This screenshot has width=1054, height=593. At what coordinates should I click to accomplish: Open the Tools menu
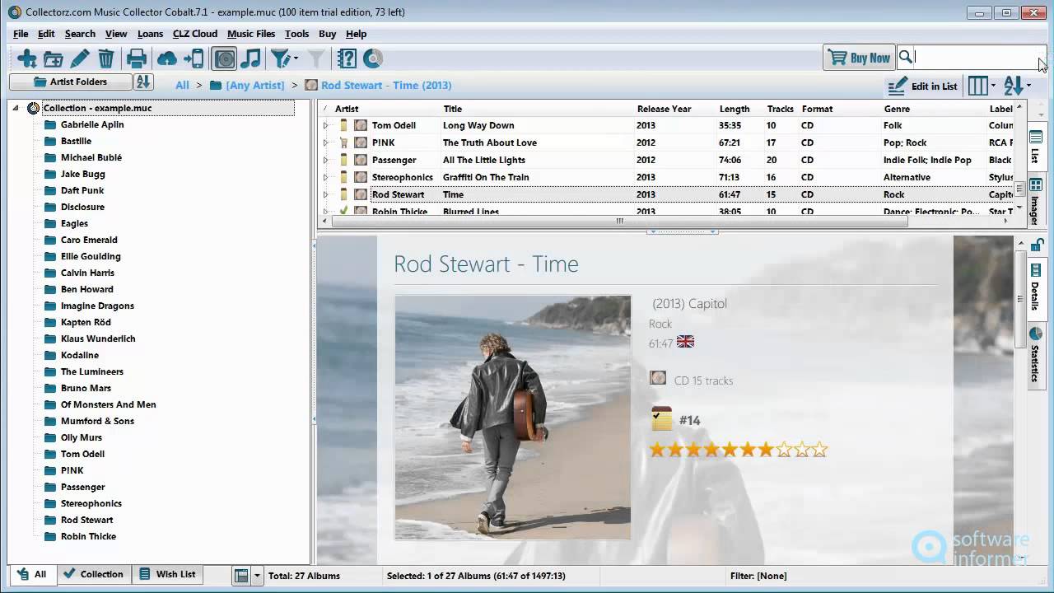coord(296,34)
